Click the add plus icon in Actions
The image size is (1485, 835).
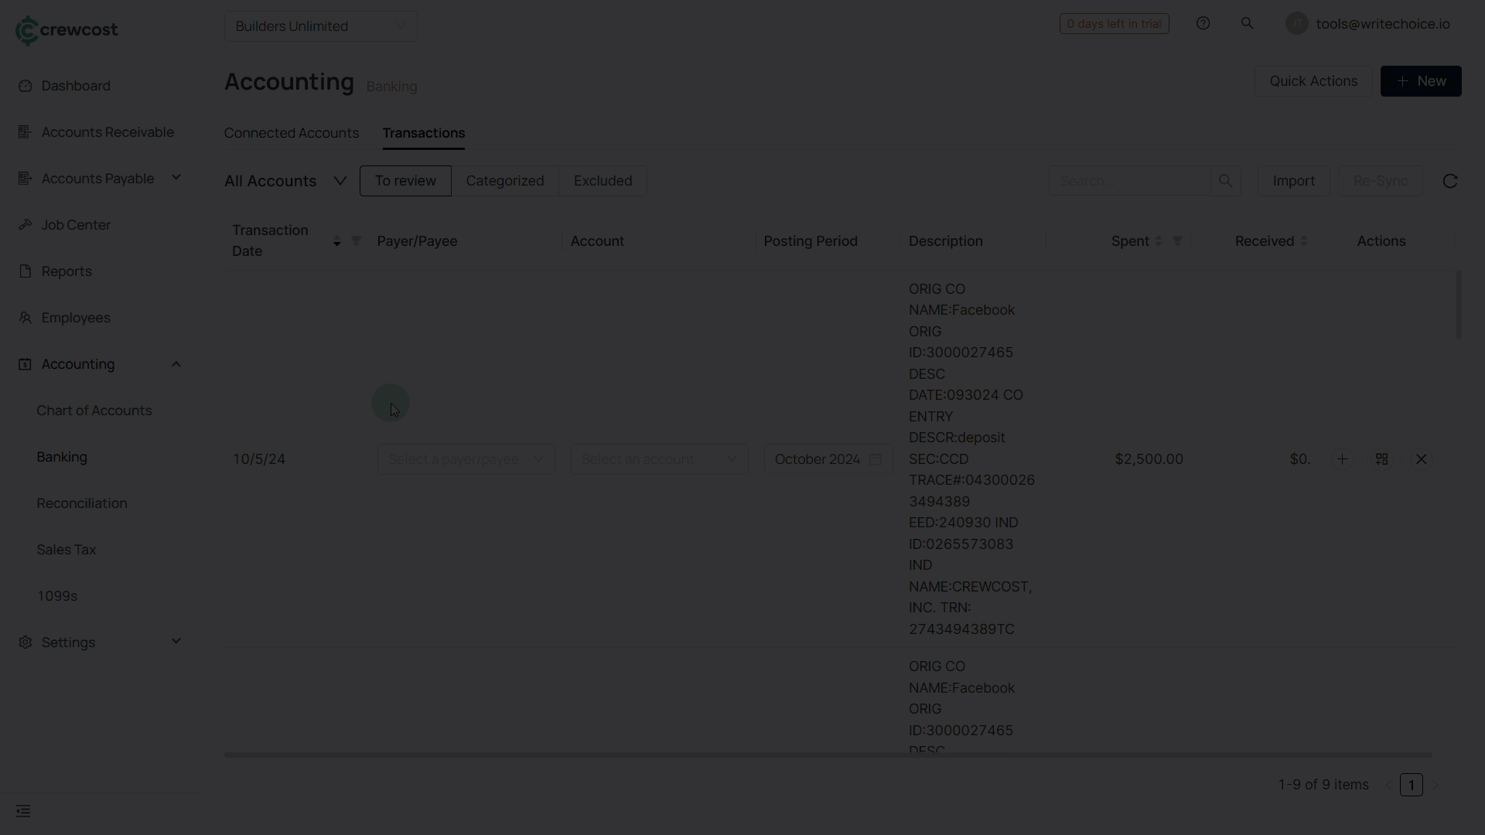point(1343,459)
